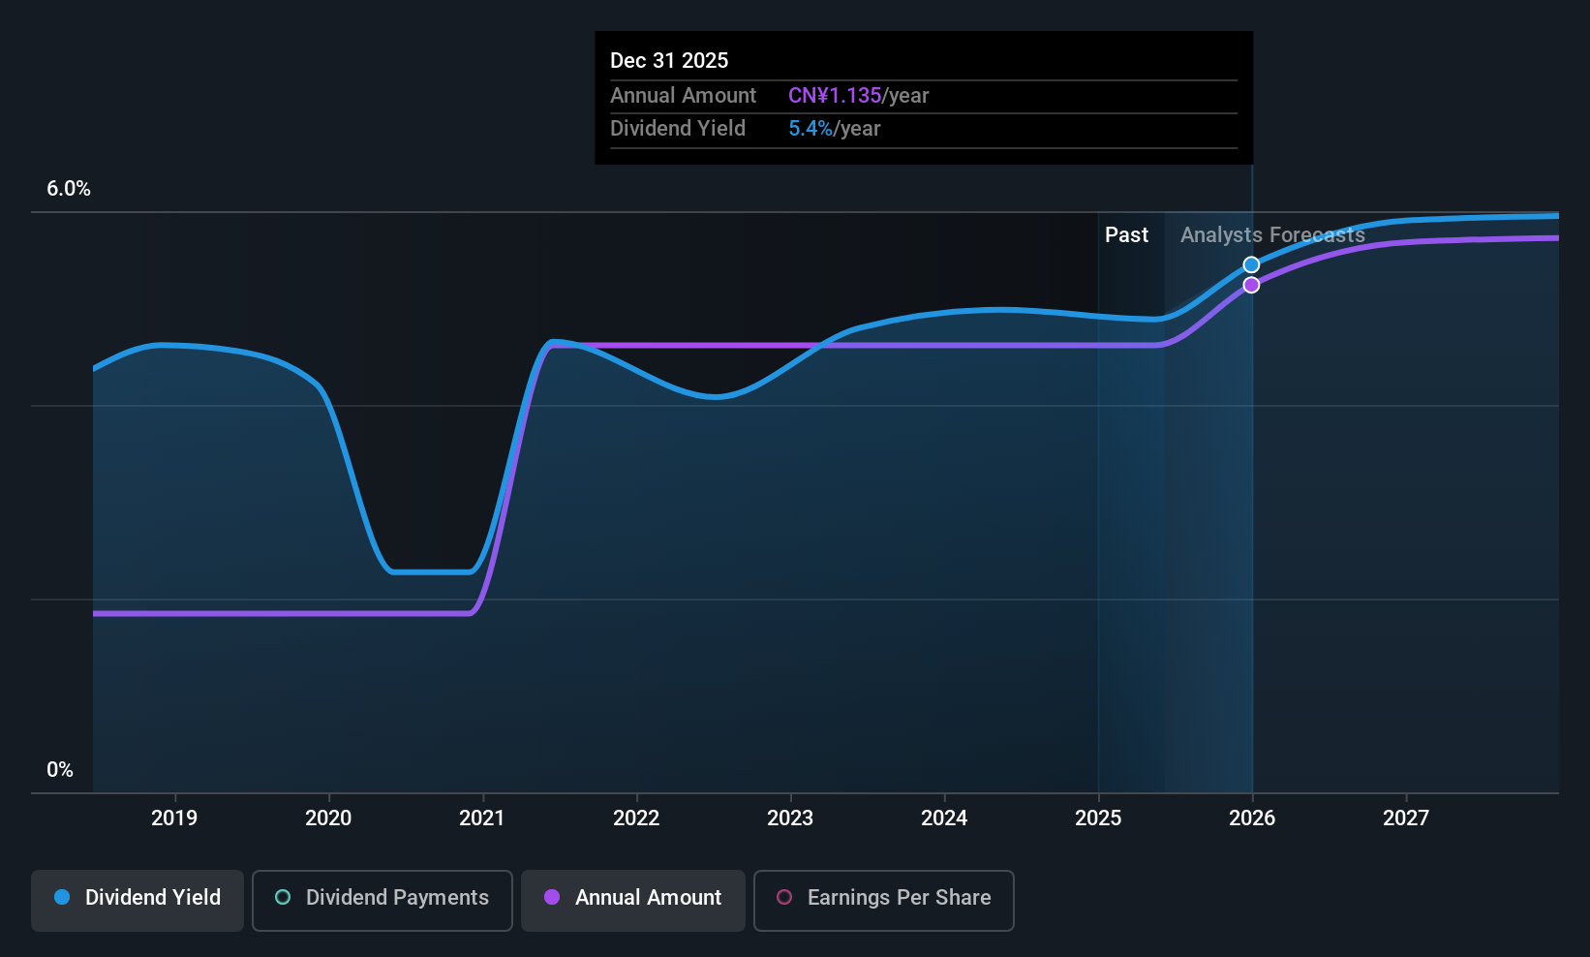Click the Dividend Yield tooltip row label
Image resolution: width=1590 pixels, height=957 pixels.
pos(678,129)
